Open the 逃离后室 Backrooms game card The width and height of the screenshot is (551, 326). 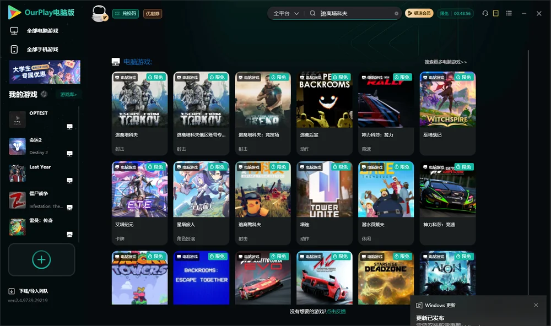tap(325, 113)
